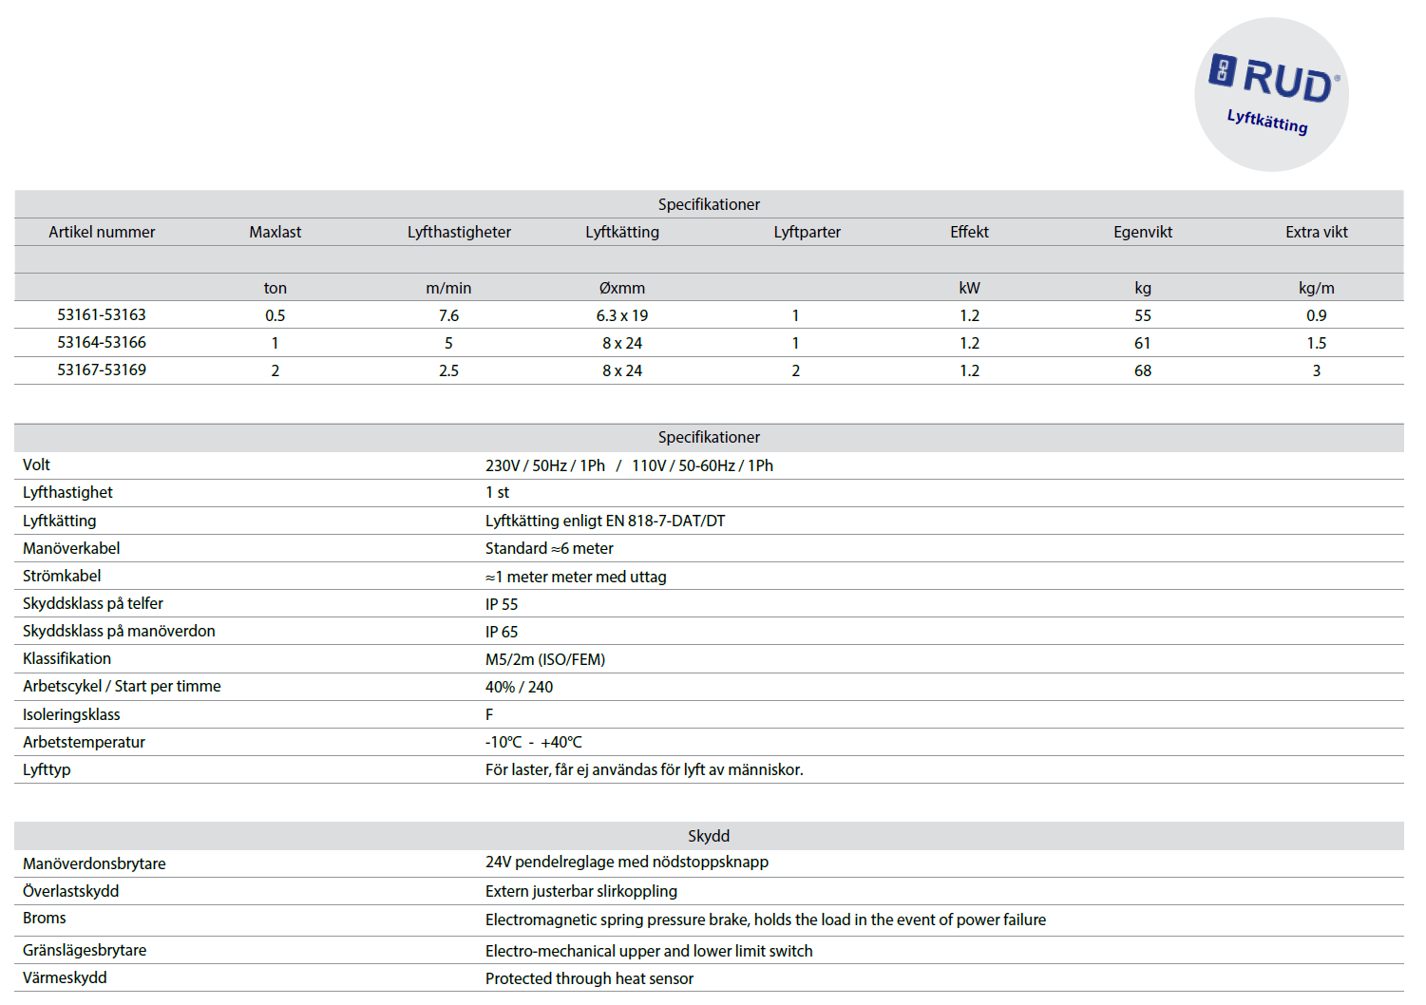1426x1005 pixels.
Task: Click the 'Skydd' section heading
Action: [709, 836]
